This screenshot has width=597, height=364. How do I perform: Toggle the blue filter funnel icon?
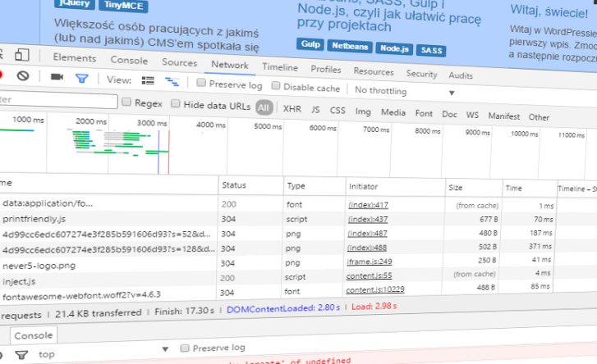(82, 78)
